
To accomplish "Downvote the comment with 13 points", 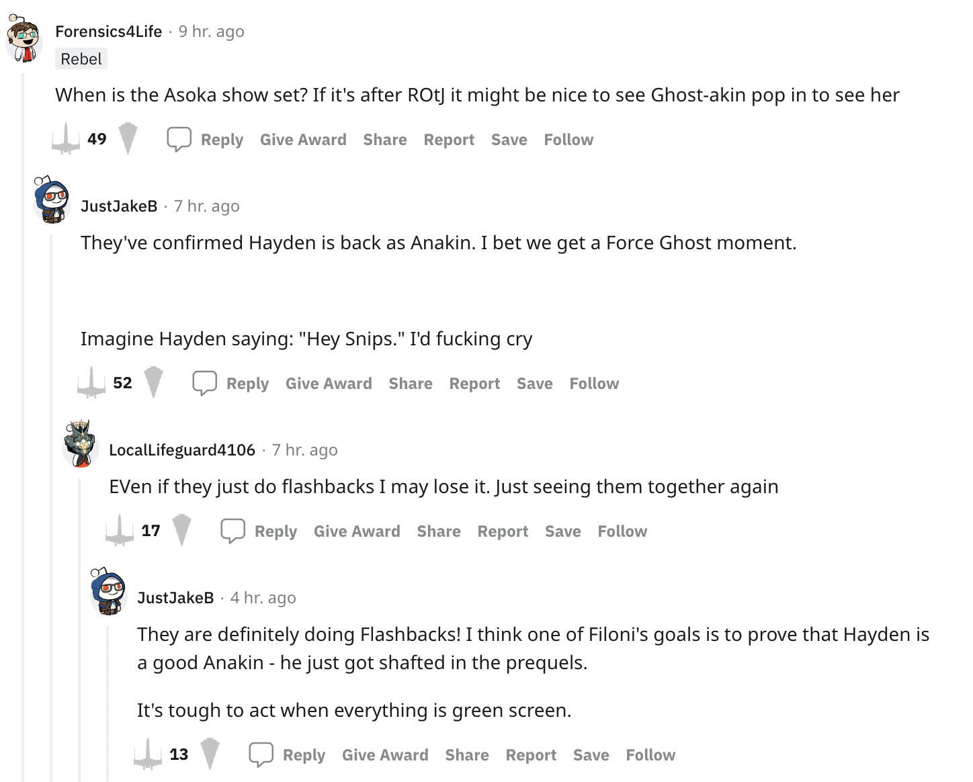I will tap(210, 754).
